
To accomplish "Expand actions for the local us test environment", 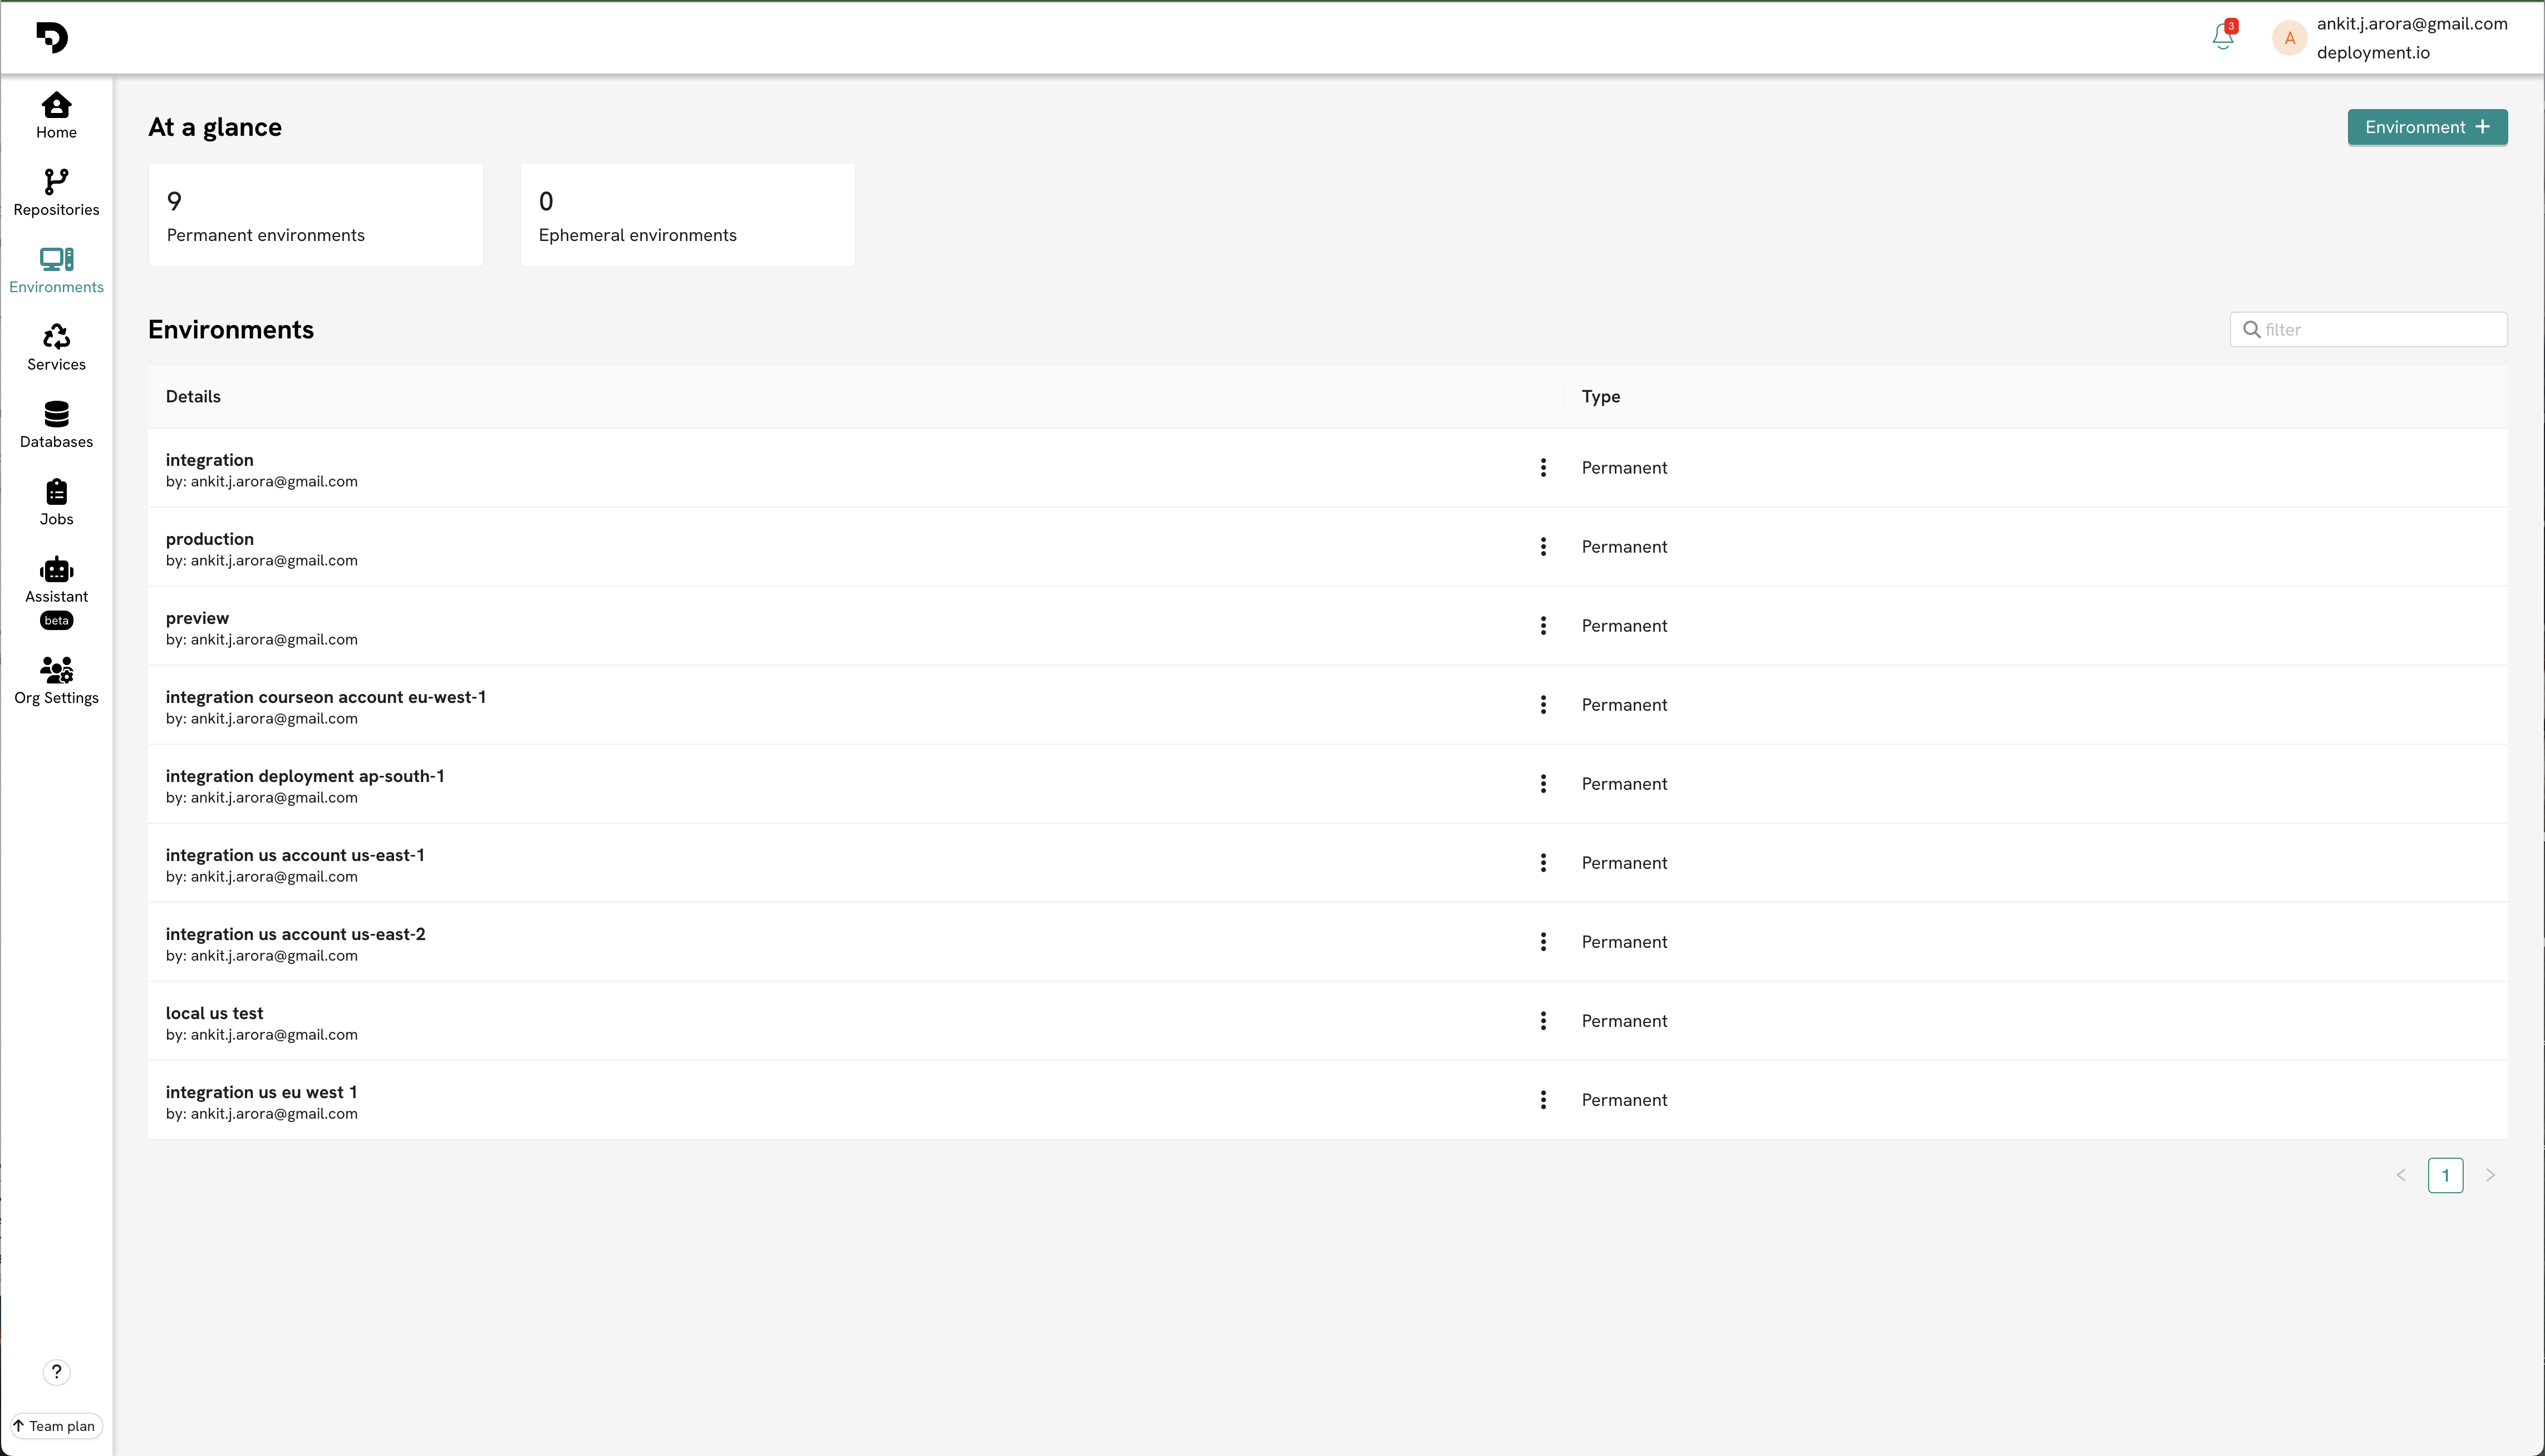I will [1543, 1021].
